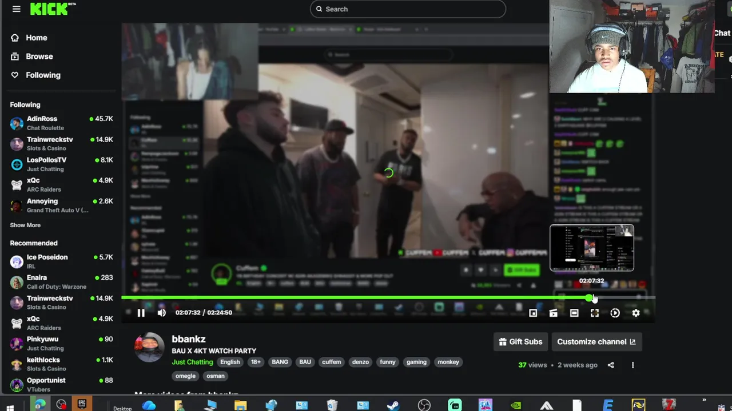Open NVIDIA app from taskbar
The image size is (732, 411).
516,406
